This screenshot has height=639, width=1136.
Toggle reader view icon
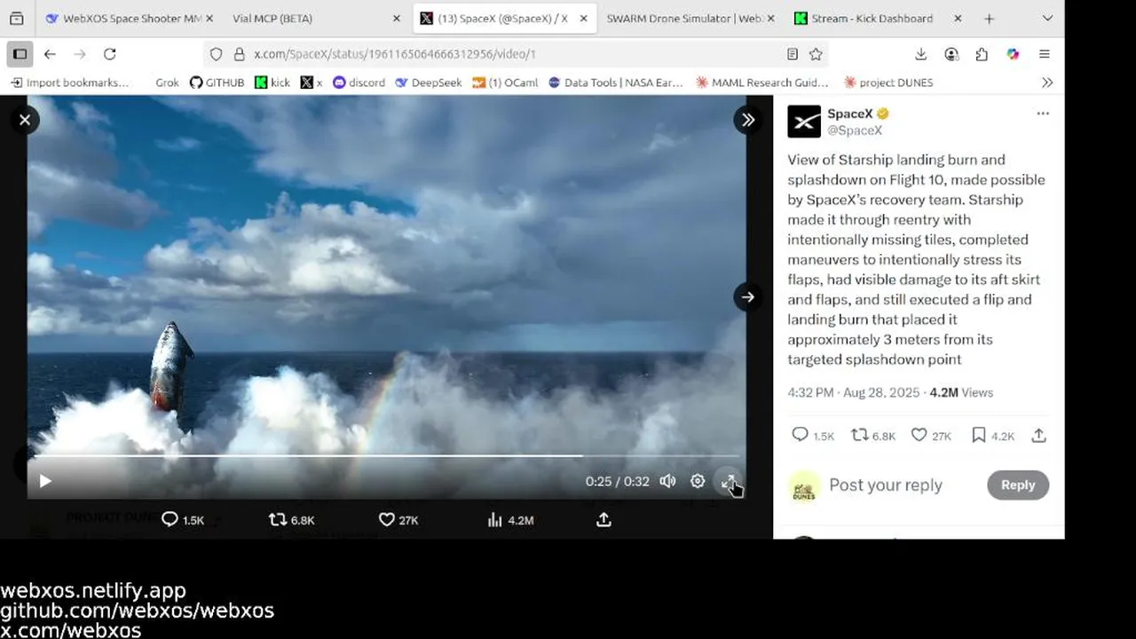[x=792, y=54]
